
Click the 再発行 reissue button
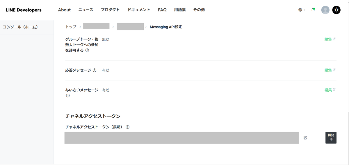click(331, 138)
